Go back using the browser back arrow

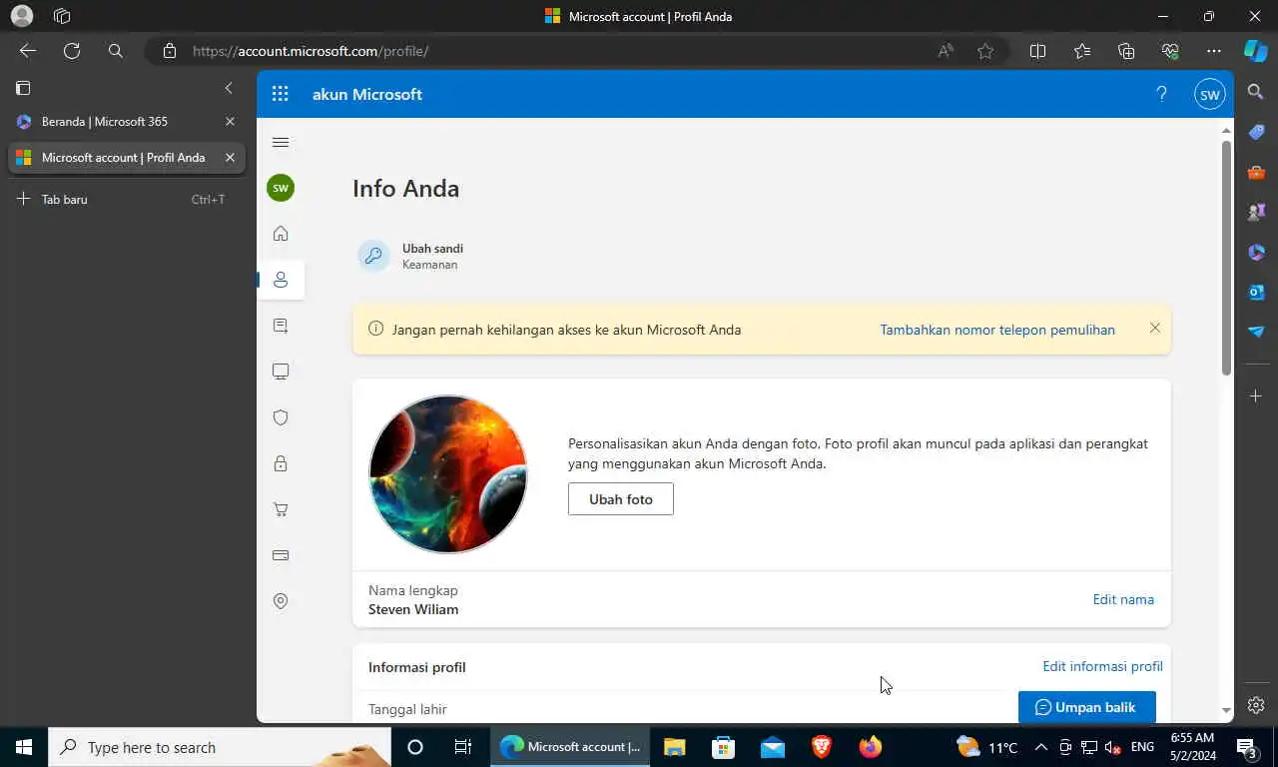27,51
